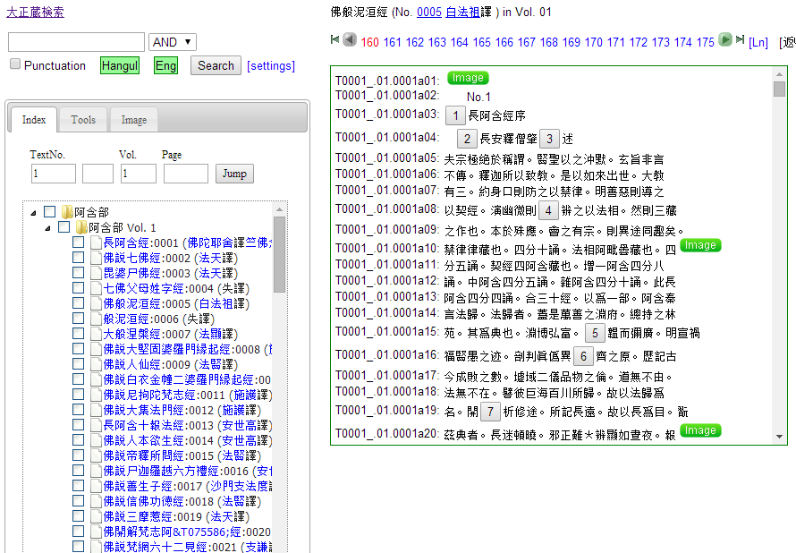Tick the checkbox for top-level 阿含部 folder
796x553 pixels.
click(50, 212)
